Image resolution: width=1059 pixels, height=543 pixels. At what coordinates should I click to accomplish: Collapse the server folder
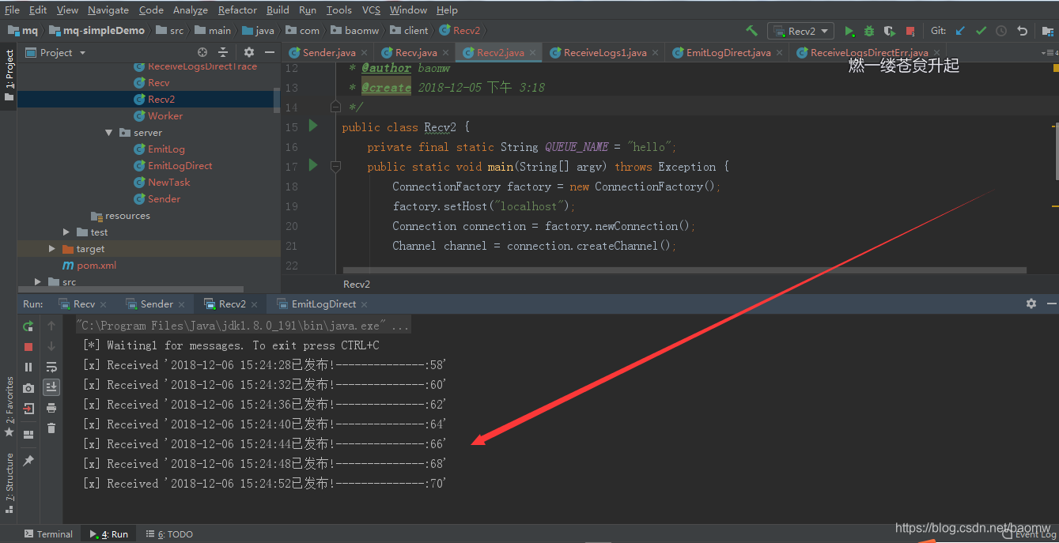(x=109, y=133)
